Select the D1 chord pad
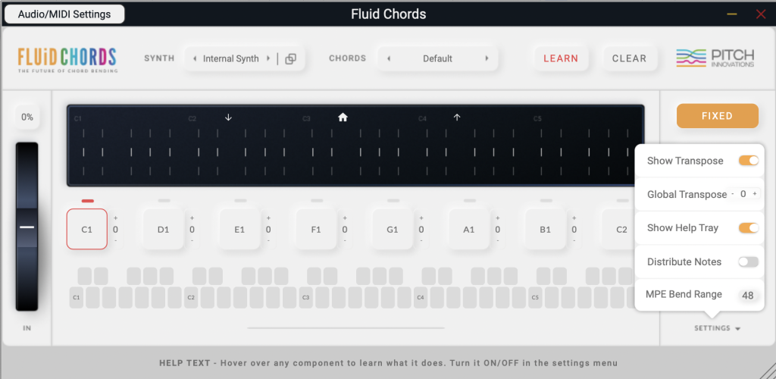Screen dimensions: 776x379 click(164, 229)
